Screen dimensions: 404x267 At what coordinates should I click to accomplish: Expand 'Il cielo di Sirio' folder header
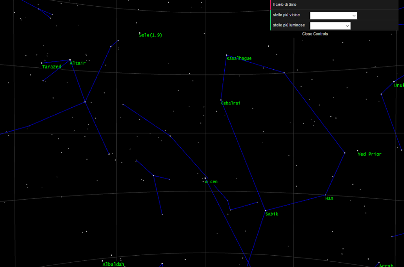pos(334,5)
